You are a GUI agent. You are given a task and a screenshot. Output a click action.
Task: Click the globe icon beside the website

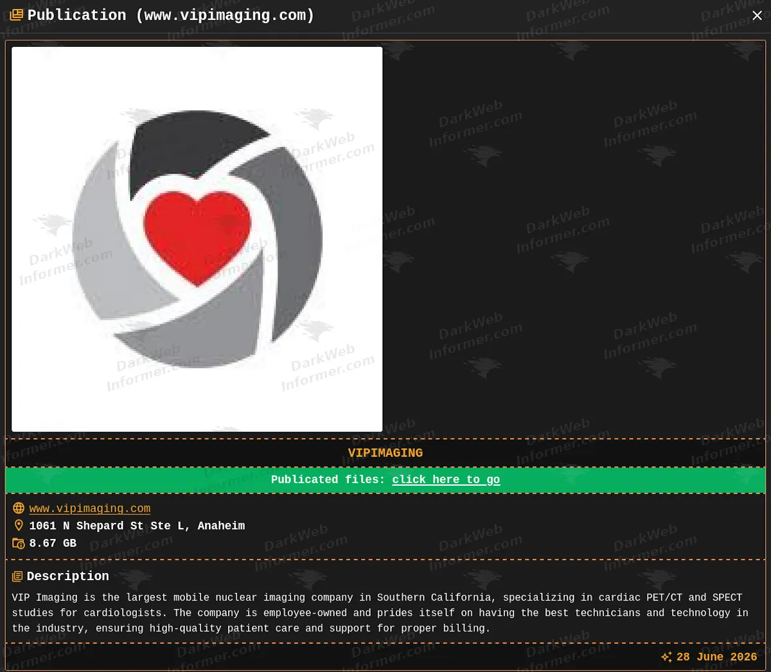(x=19, y=508)
